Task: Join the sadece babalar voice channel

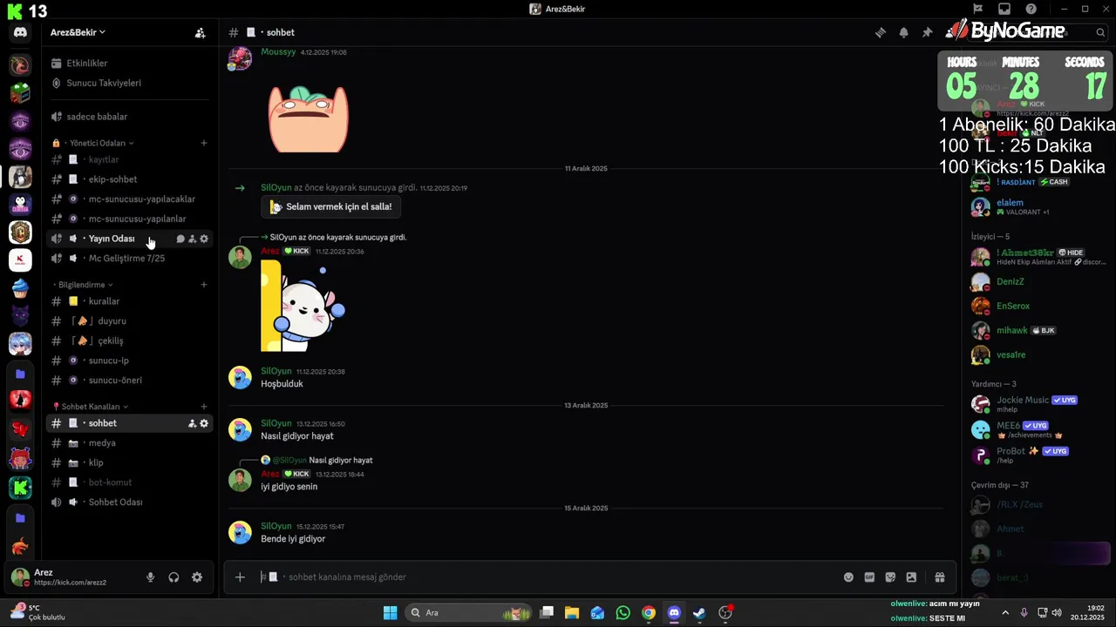Action: [x=130, y=117]
